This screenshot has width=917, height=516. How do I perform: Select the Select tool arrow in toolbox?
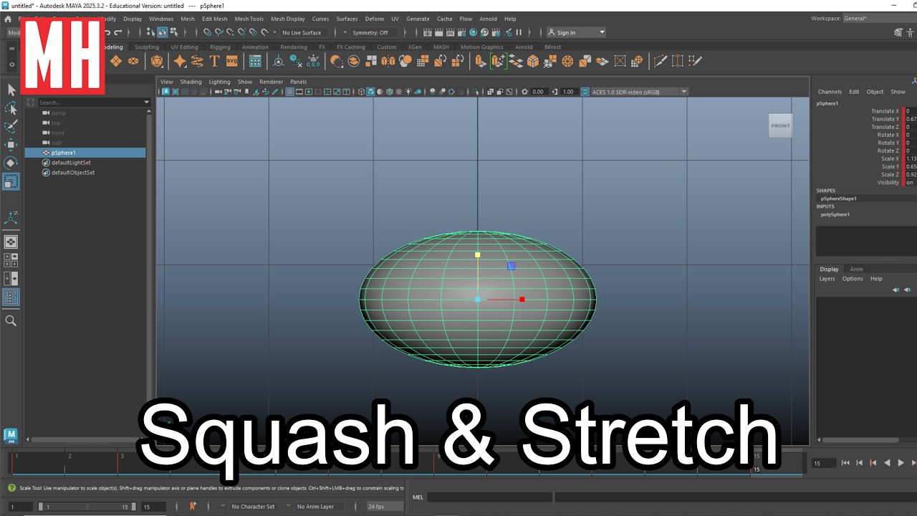click(x=11, y=90)
